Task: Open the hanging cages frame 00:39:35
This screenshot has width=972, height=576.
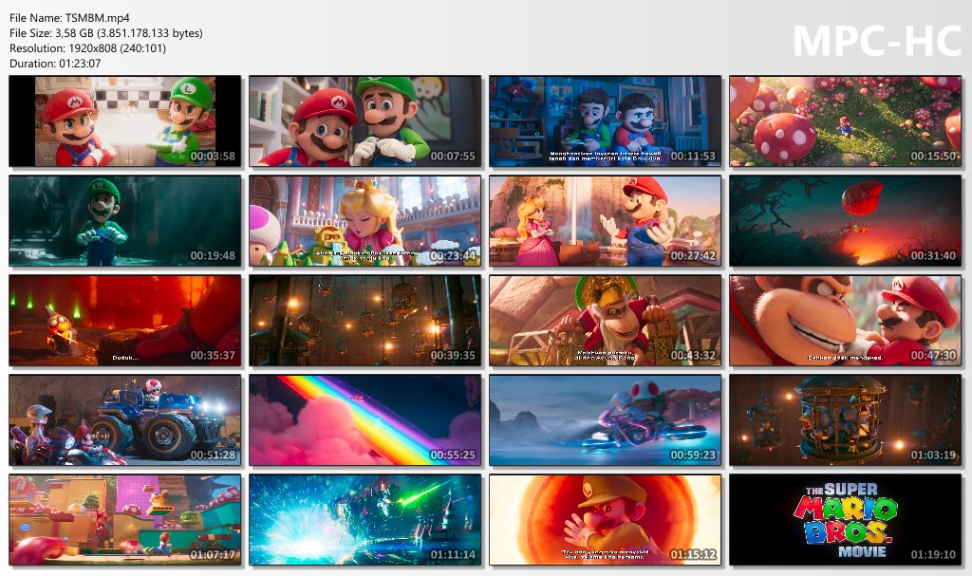Action: point(365,321)
